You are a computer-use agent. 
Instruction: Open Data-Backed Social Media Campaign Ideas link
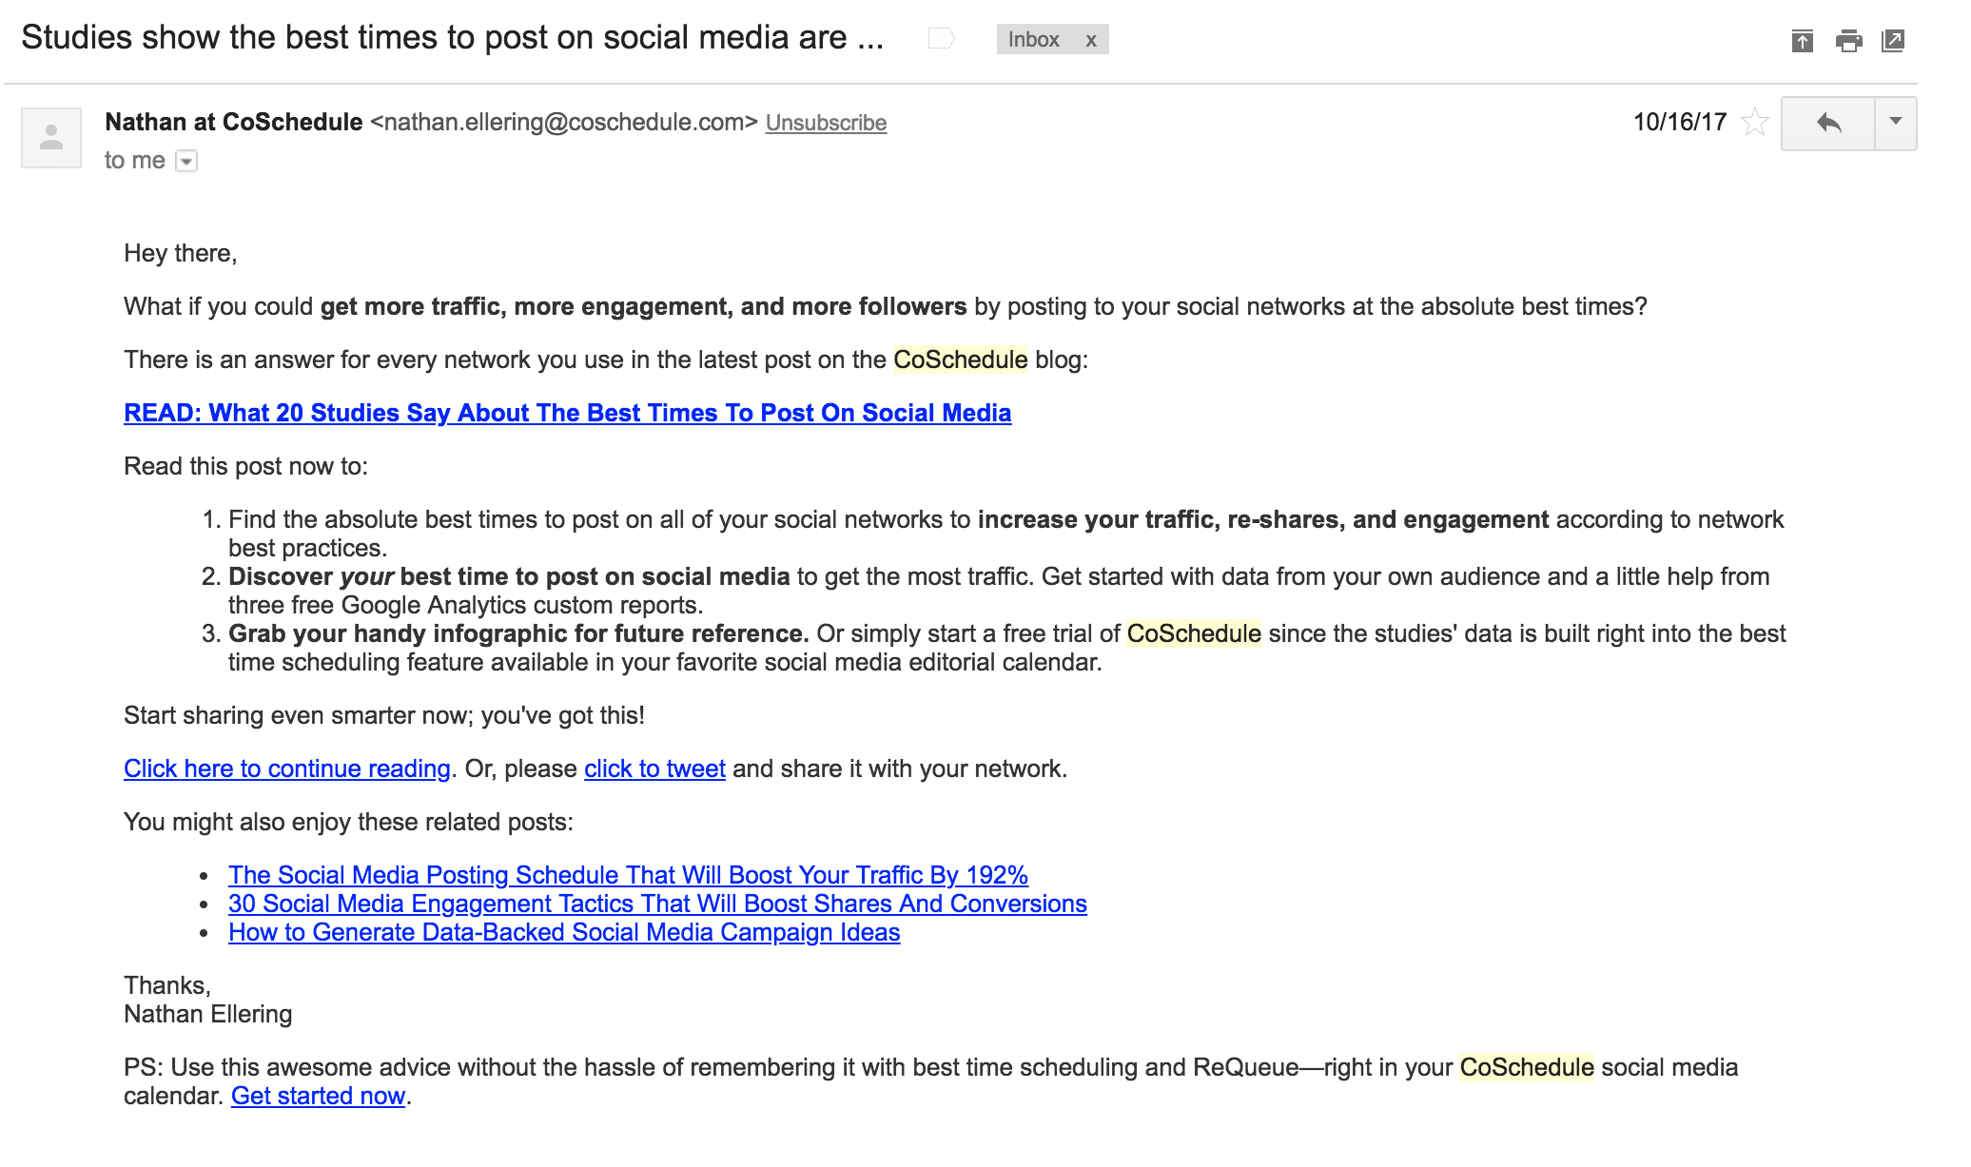(564, 932)
